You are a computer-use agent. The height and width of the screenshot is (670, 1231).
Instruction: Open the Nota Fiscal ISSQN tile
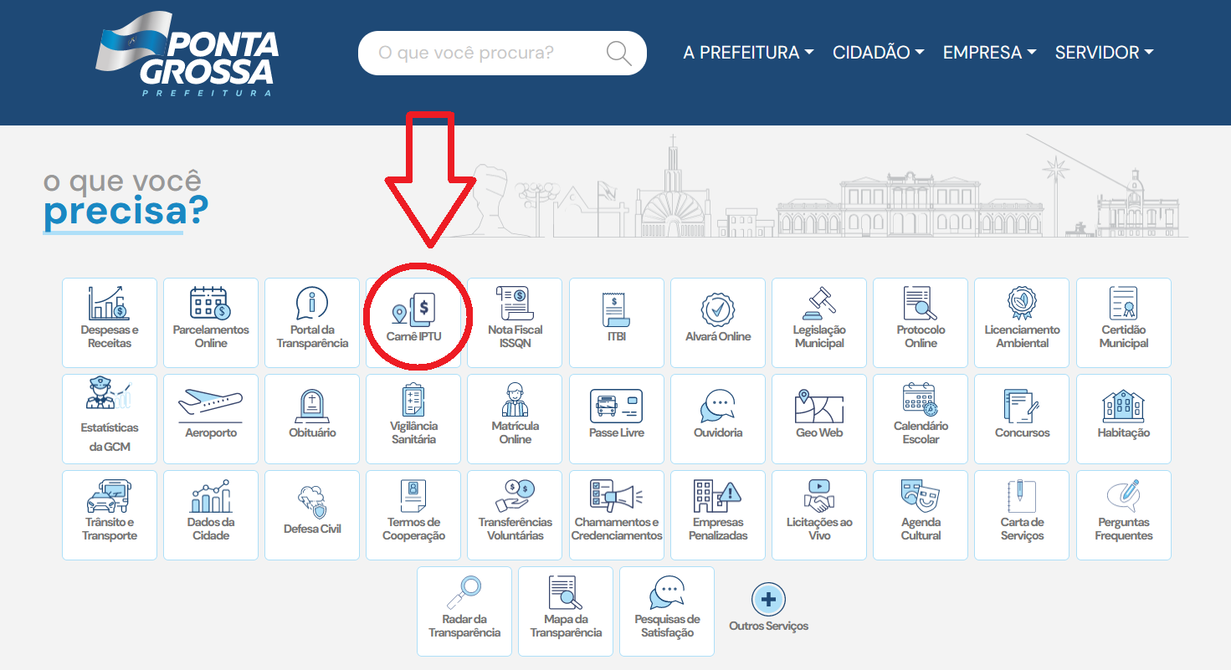[x=515, y=323]
